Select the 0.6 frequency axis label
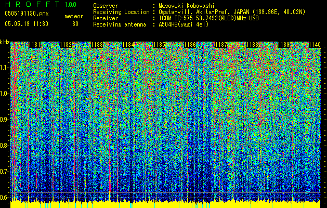Viewport: 327px width, 208px height. click(5, 197)
